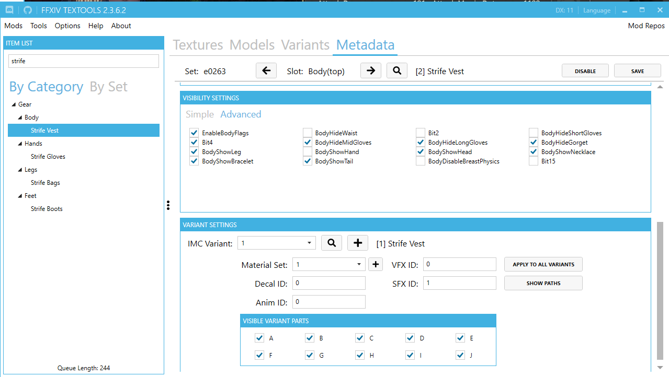Toggle visible variant part H
Screen dimensions: 669x377
tap(359, 355)
